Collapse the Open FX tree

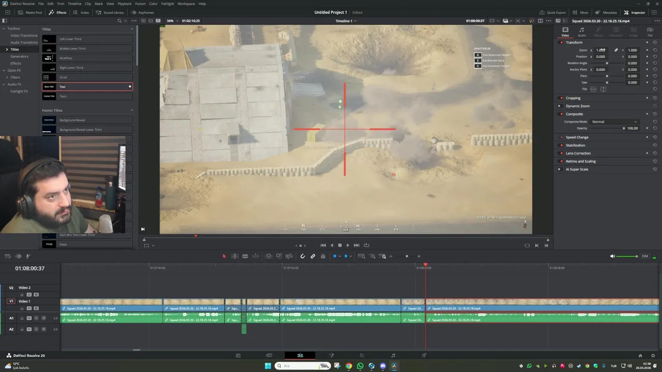(3, 70)
